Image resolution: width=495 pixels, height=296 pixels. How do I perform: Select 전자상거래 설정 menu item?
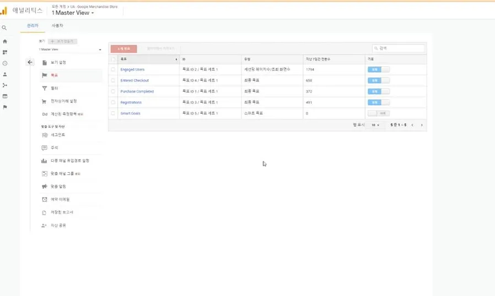64,101
